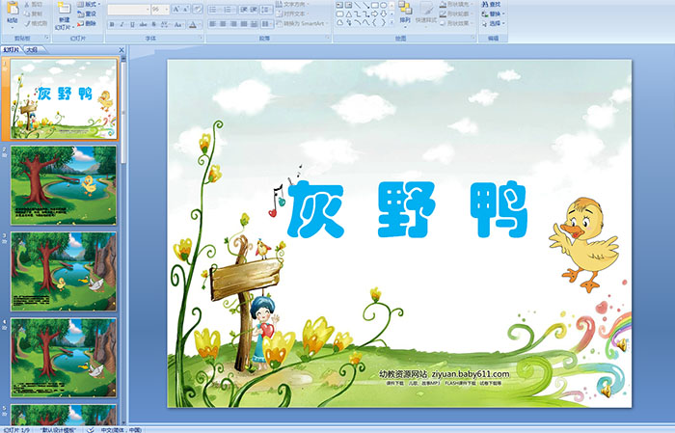The image size is (675, 433).
Task: Toggle underline text formatting
Action: pyautogui.click(x=130, y=23)
